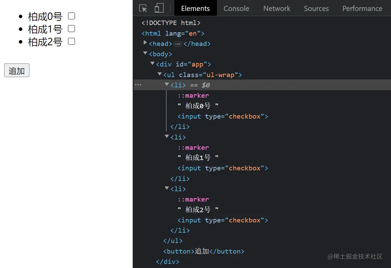Check the box next to 柏成2号
The image size is (391, 268).
72,41
